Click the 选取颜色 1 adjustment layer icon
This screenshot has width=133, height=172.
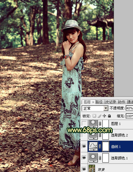93,158
